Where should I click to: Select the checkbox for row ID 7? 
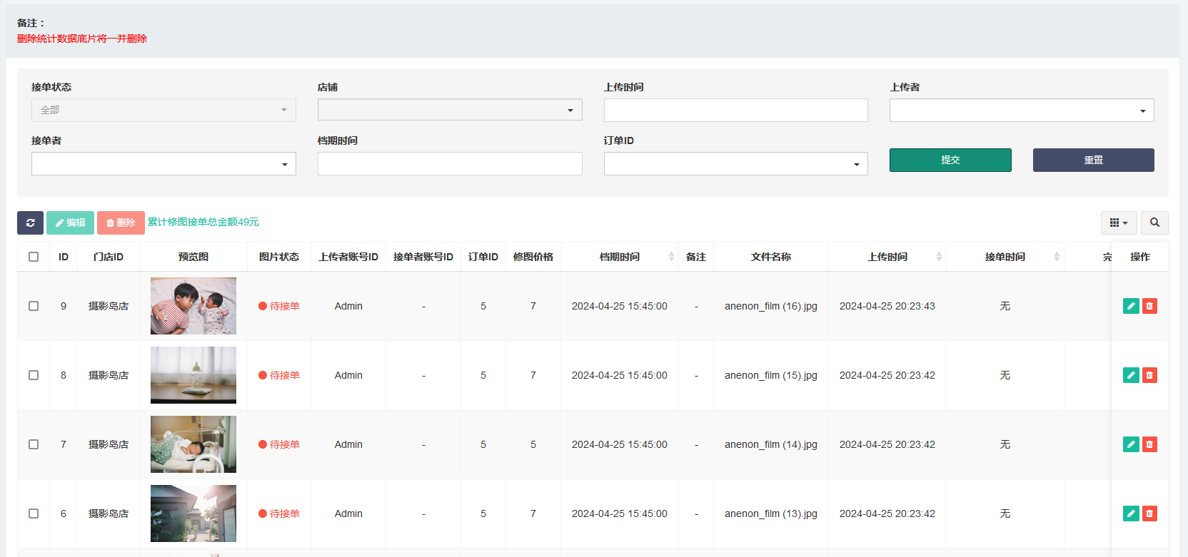[x=34, y=444]
